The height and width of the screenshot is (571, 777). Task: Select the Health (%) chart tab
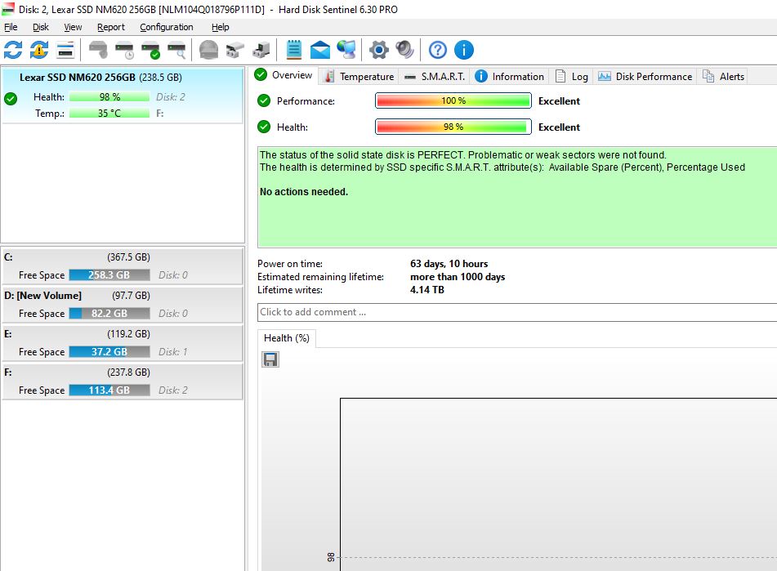287,338
